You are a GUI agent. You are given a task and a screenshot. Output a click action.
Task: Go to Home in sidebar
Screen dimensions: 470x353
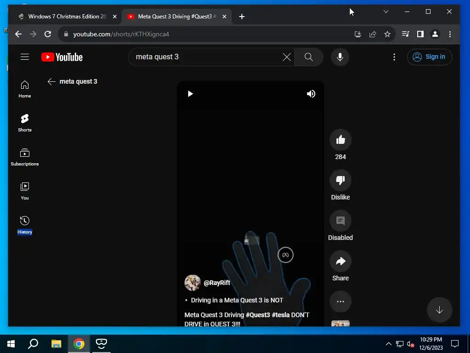point(25,89)
